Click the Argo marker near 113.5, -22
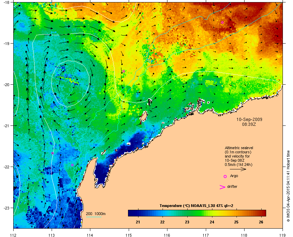 tap(72, 165)
